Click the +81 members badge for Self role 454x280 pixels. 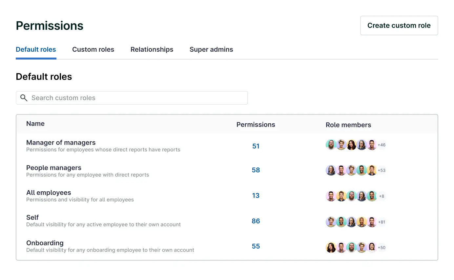coord(382,222)
